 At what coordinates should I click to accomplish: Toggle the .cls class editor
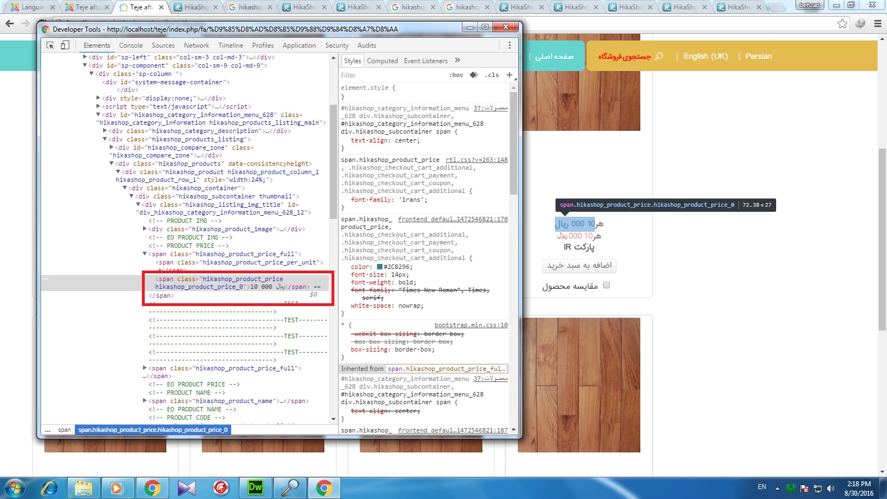tap(492, 75)
